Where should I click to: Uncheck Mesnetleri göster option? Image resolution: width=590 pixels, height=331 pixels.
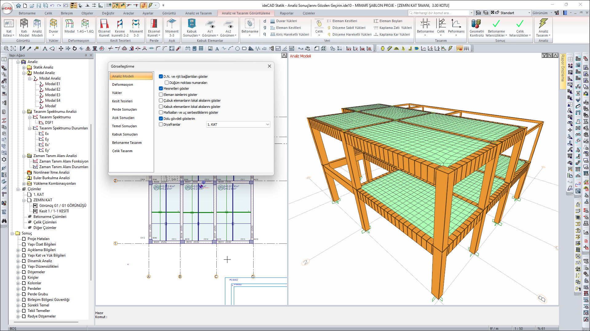[161, 89]
